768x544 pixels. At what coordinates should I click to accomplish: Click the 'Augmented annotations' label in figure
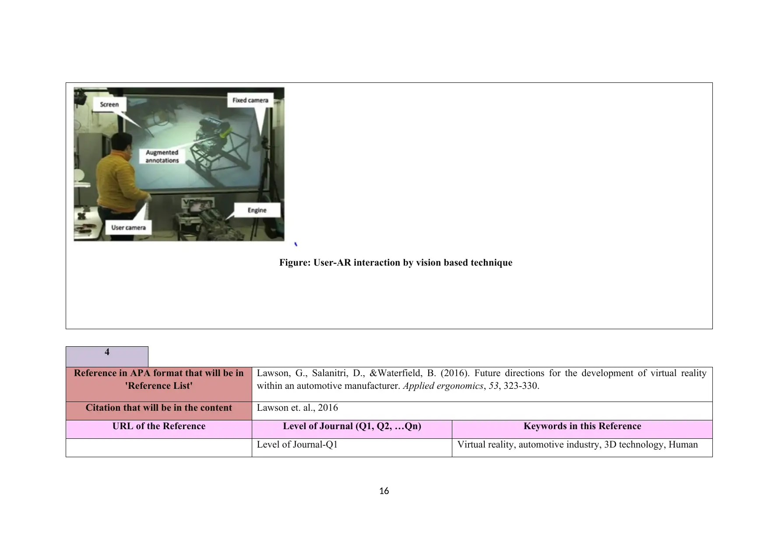[x=162, y=156]
